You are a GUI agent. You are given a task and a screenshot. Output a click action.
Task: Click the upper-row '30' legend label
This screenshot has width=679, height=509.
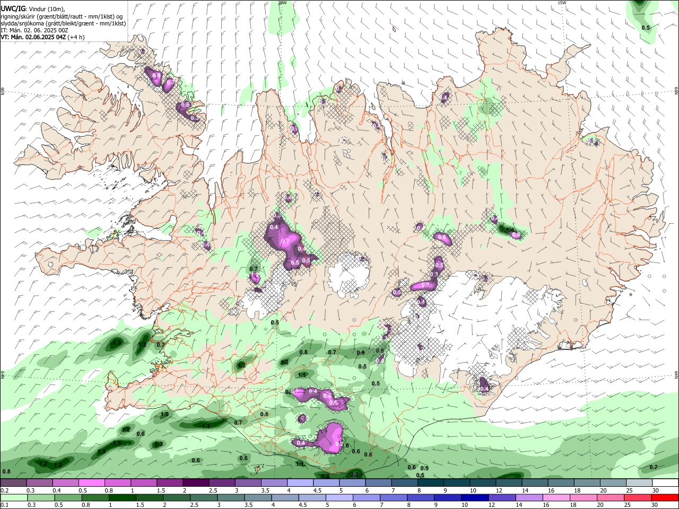coord(656,490)
